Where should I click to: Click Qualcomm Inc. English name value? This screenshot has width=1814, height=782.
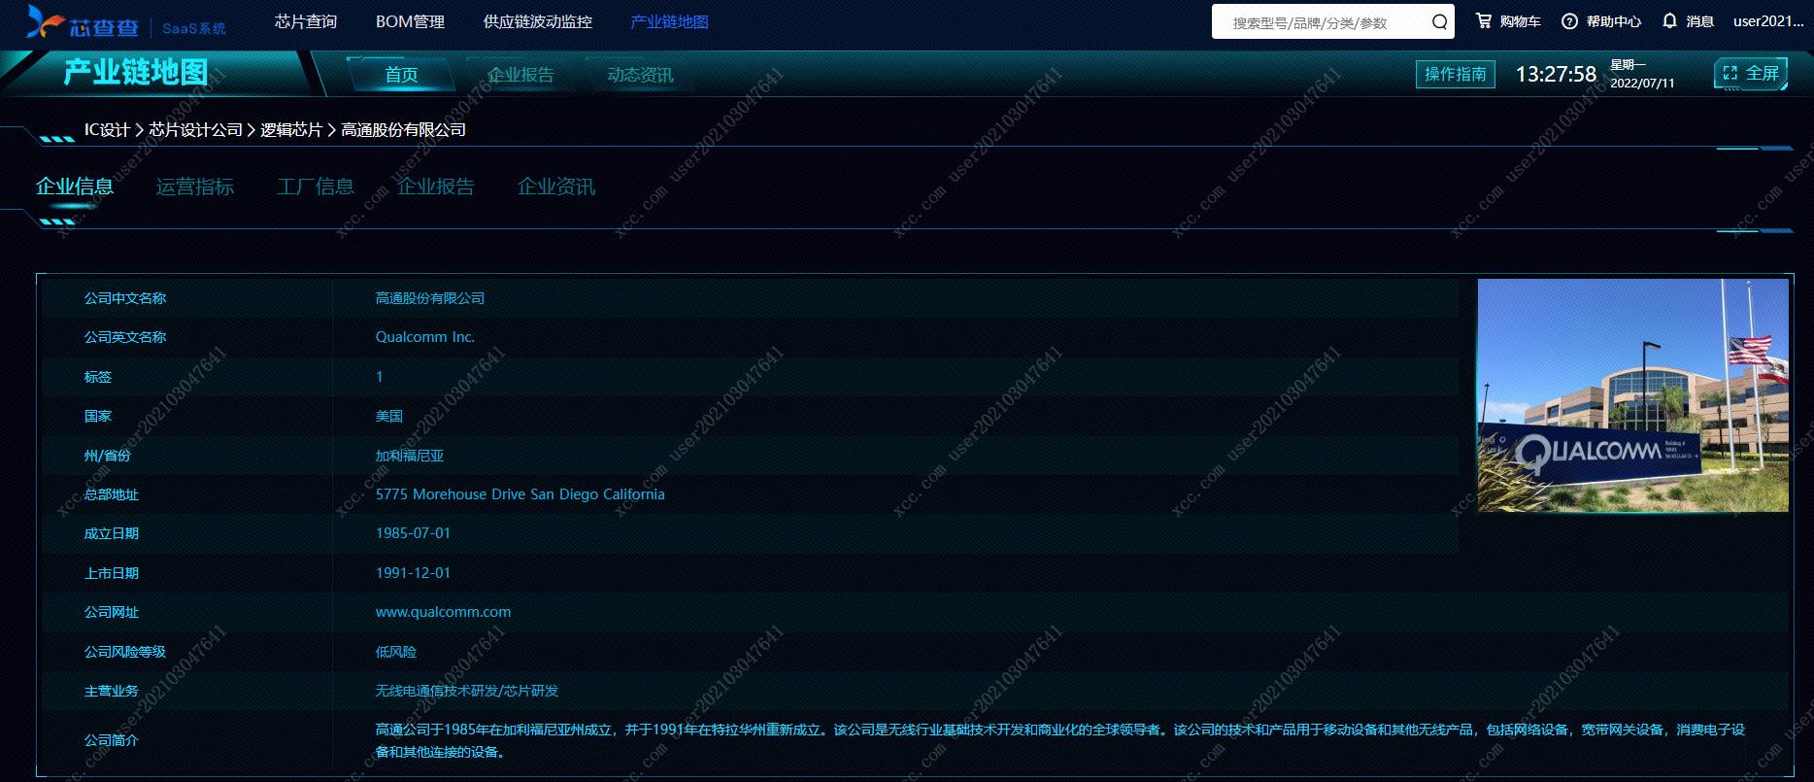click(x=425, y=337)
